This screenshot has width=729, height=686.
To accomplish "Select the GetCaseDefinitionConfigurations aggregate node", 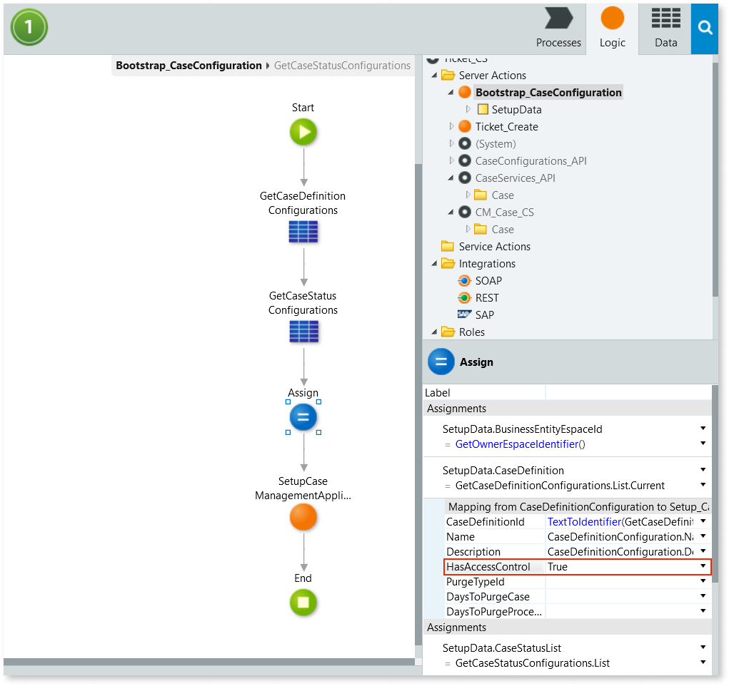I will (303, 231).
